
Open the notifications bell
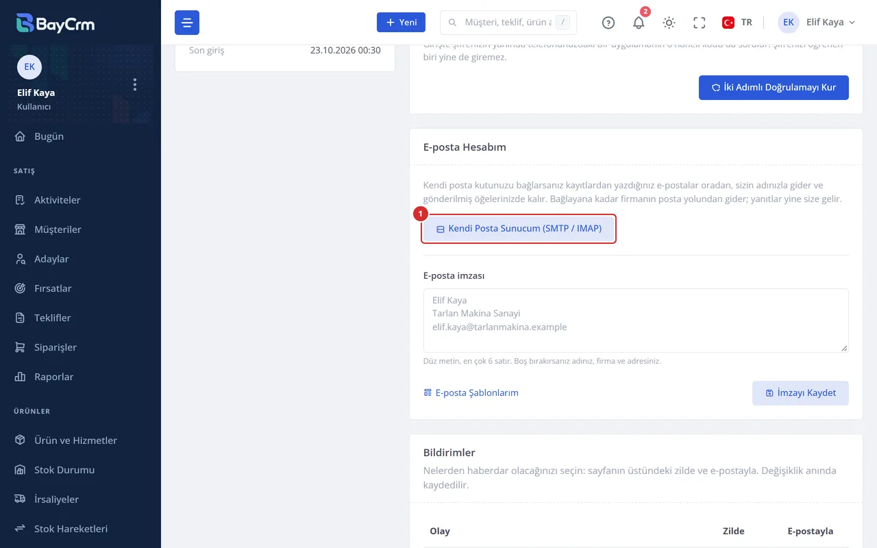pos(639,23)
